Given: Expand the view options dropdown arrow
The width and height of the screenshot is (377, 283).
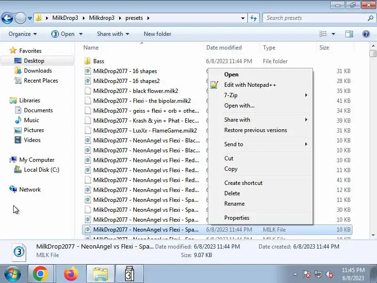Looking at the screenshot, I should tap(333, 34).
